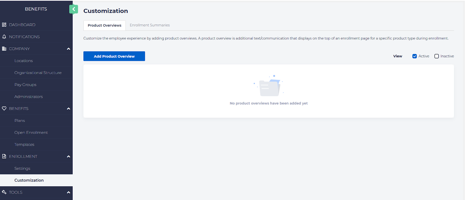Collapse the sidebar with green arrow button

coord(74,9)
